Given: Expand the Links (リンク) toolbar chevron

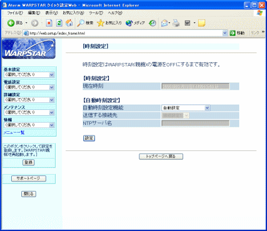Looking at the screenshot, I should tap(263, 32).
